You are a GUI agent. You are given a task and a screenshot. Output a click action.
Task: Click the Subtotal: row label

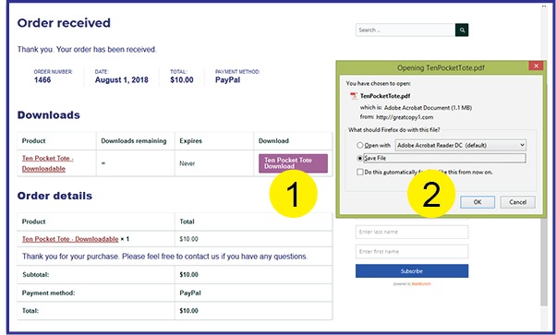click(x=35, y=275)
